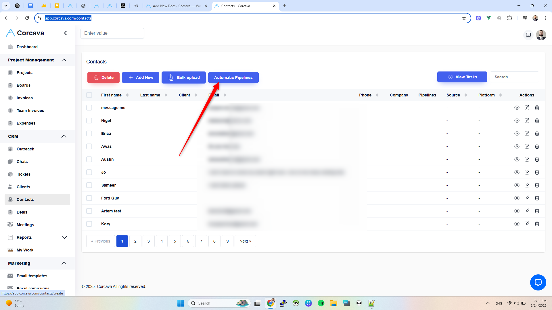Tick the checkbox for the Austin contact
552x310 pixels.
tap(89, 159)
